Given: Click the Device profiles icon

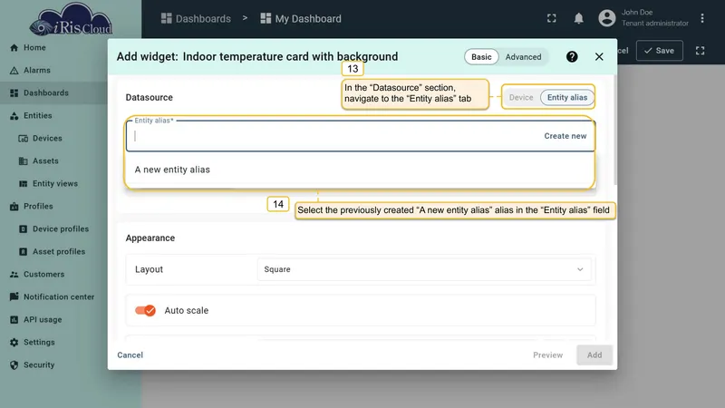Looking at the screenshot, I should click(24, 229).
